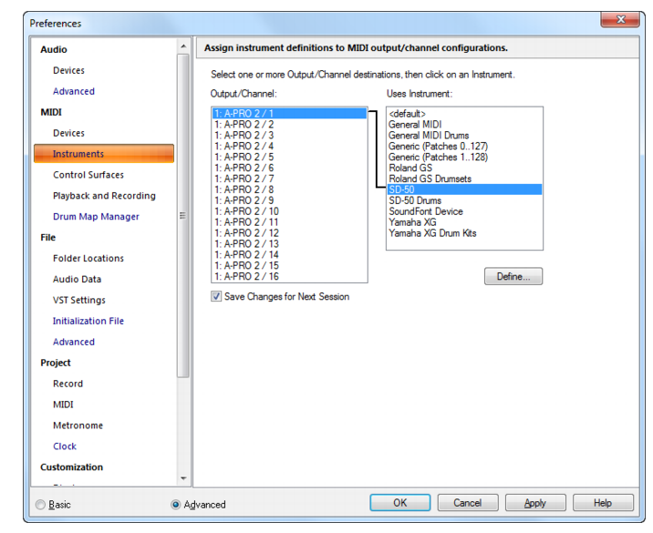Select the Basic radio button
653x533 pixels.
pos(40,504)
